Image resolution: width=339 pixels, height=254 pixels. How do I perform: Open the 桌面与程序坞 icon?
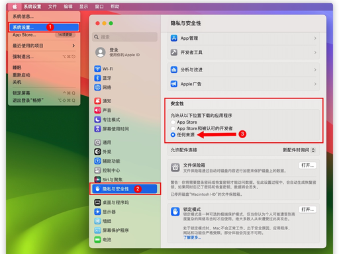97,202
